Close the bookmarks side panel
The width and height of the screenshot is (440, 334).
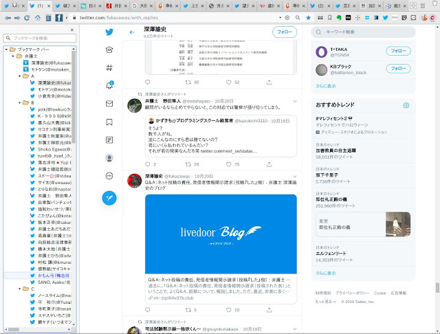pyautogui.click(x=72, y=30)
